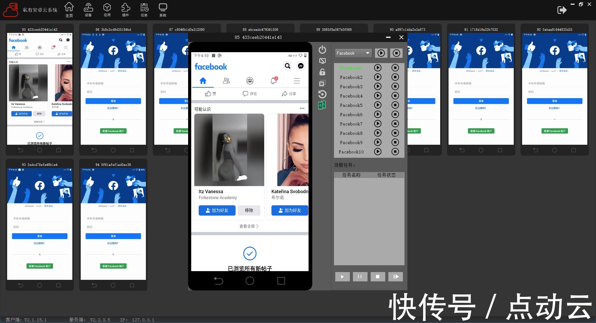
Task: Click 忘记密码 link on device 92
Action: [x=554, y=108]
